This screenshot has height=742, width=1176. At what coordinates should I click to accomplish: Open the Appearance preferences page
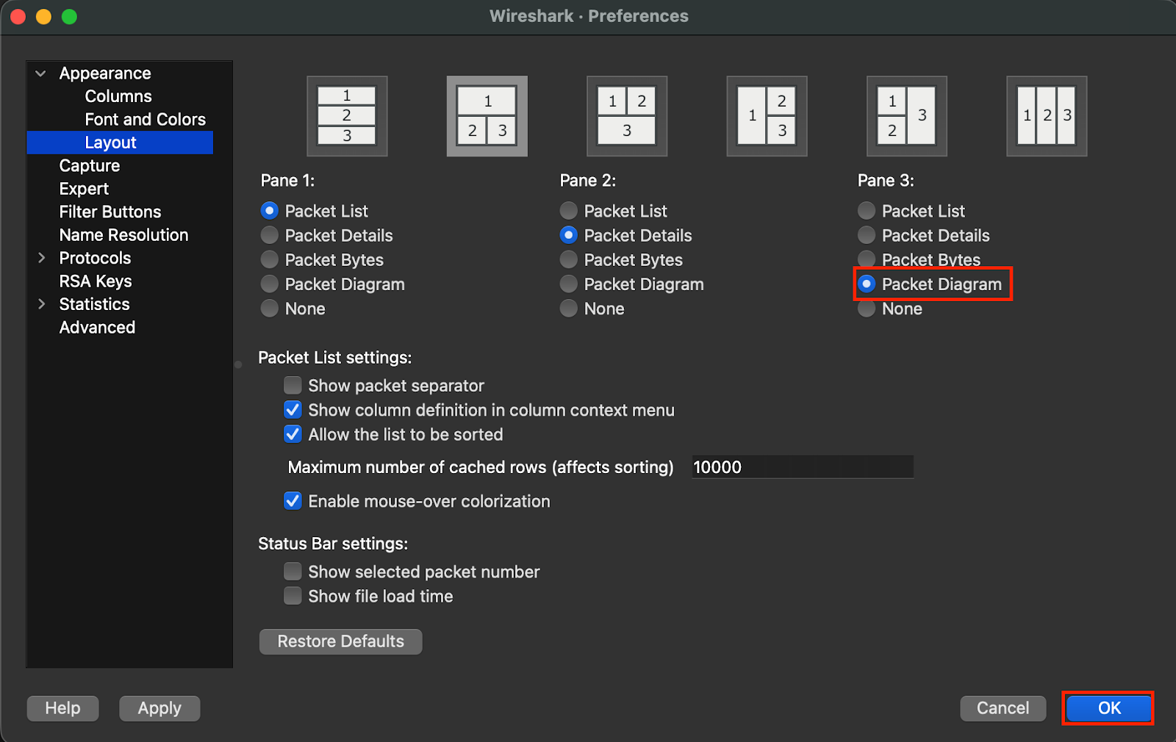[x=105, y=73]
